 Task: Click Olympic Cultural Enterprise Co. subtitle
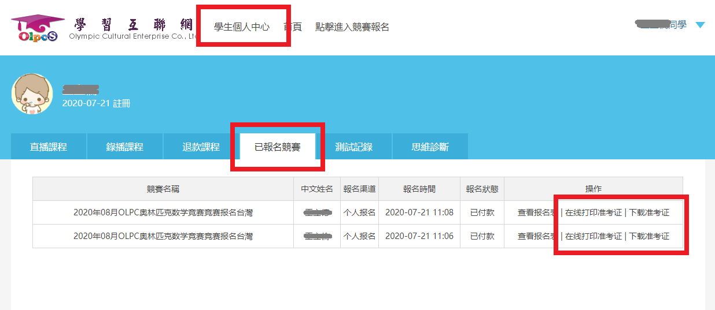click(134, 36)
